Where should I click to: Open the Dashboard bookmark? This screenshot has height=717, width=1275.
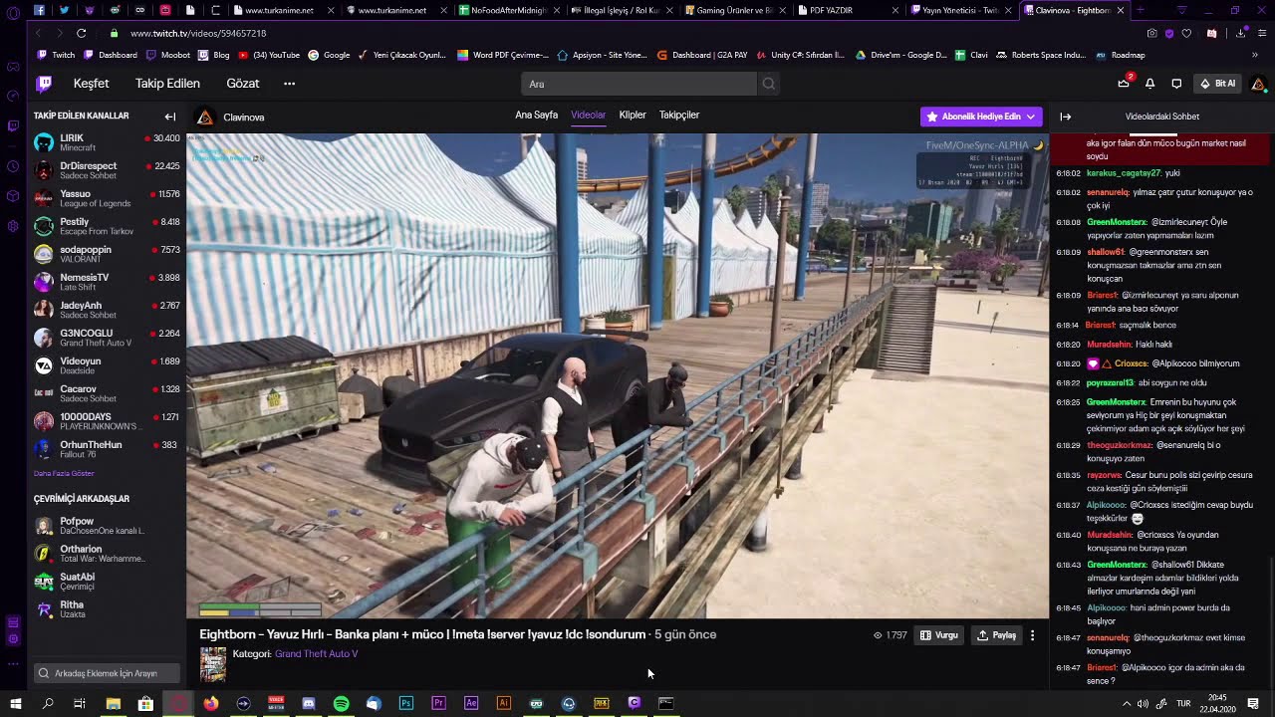(x=112, y=55)
